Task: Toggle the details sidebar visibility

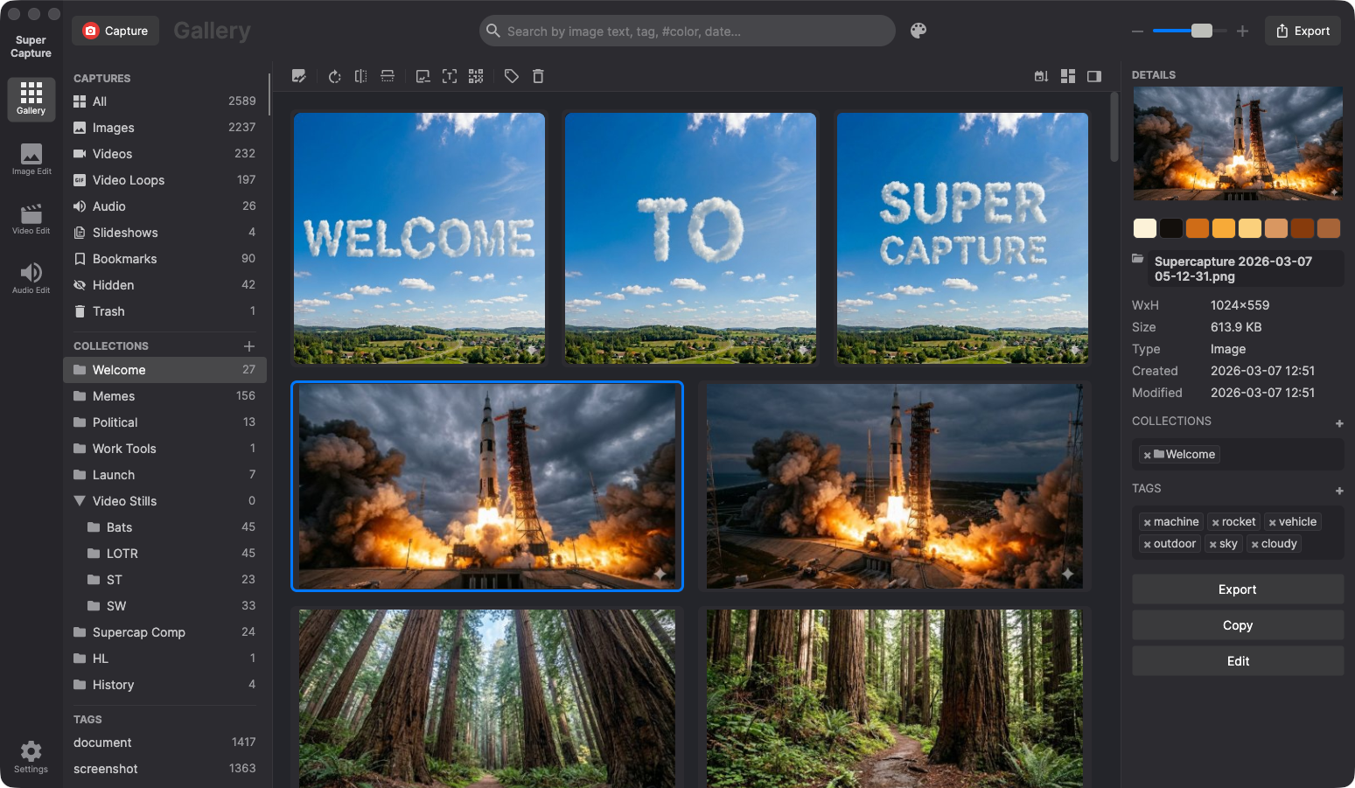Action: 1093,76
